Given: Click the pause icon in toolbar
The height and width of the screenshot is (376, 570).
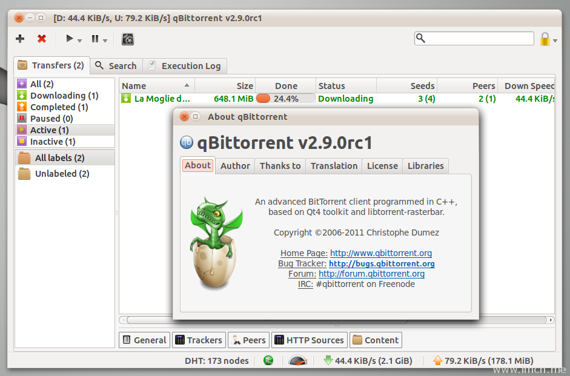Looking at the screenshot, I should [95, 39].
